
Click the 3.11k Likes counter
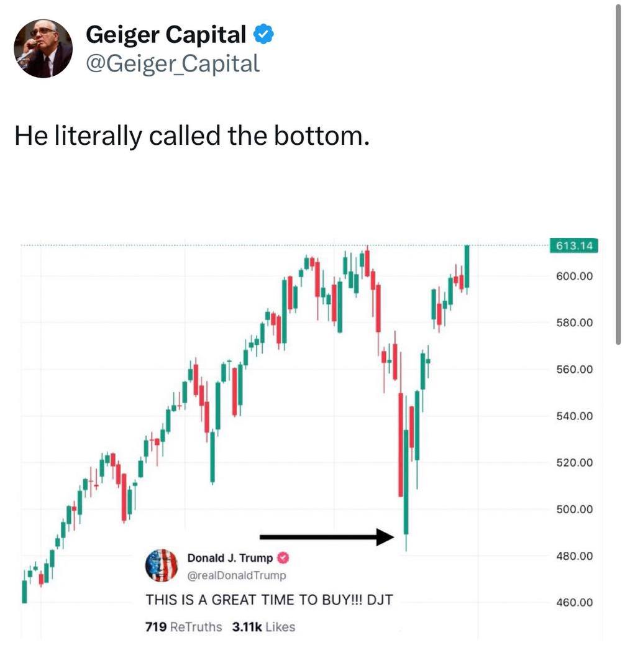263,627
